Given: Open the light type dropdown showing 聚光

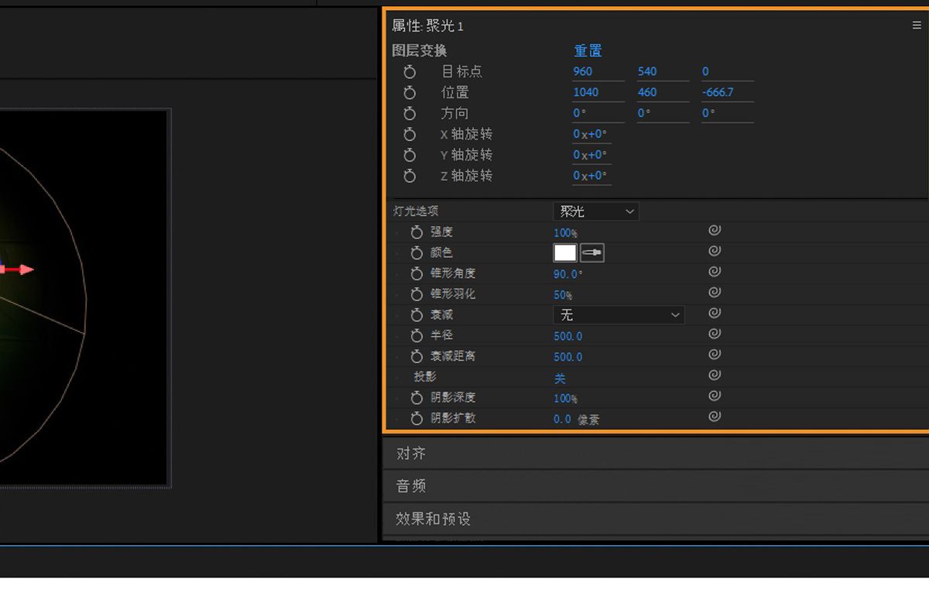Looking at the screenshot, I should coord(596,211).
